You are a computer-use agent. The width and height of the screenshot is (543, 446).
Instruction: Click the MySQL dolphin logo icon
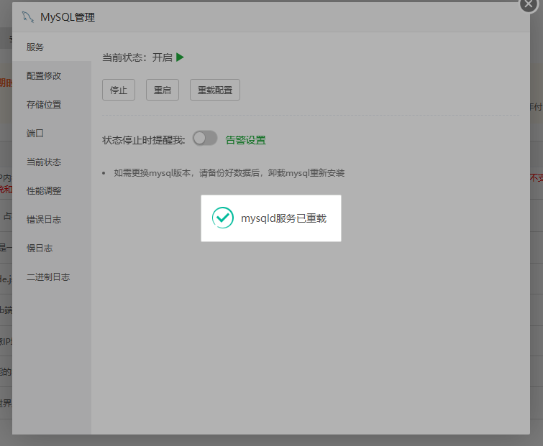point(28,17)
